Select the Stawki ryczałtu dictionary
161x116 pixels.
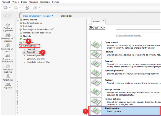[124, 111]
